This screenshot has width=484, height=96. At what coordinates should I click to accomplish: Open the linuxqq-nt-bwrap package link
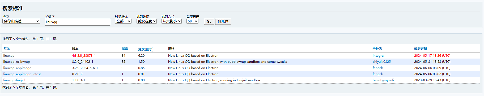coord(16,62)
